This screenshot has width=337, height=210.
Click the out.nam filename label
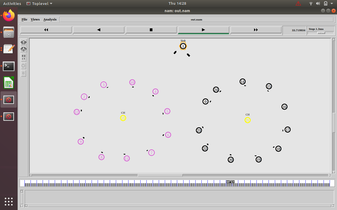point(196,19)
